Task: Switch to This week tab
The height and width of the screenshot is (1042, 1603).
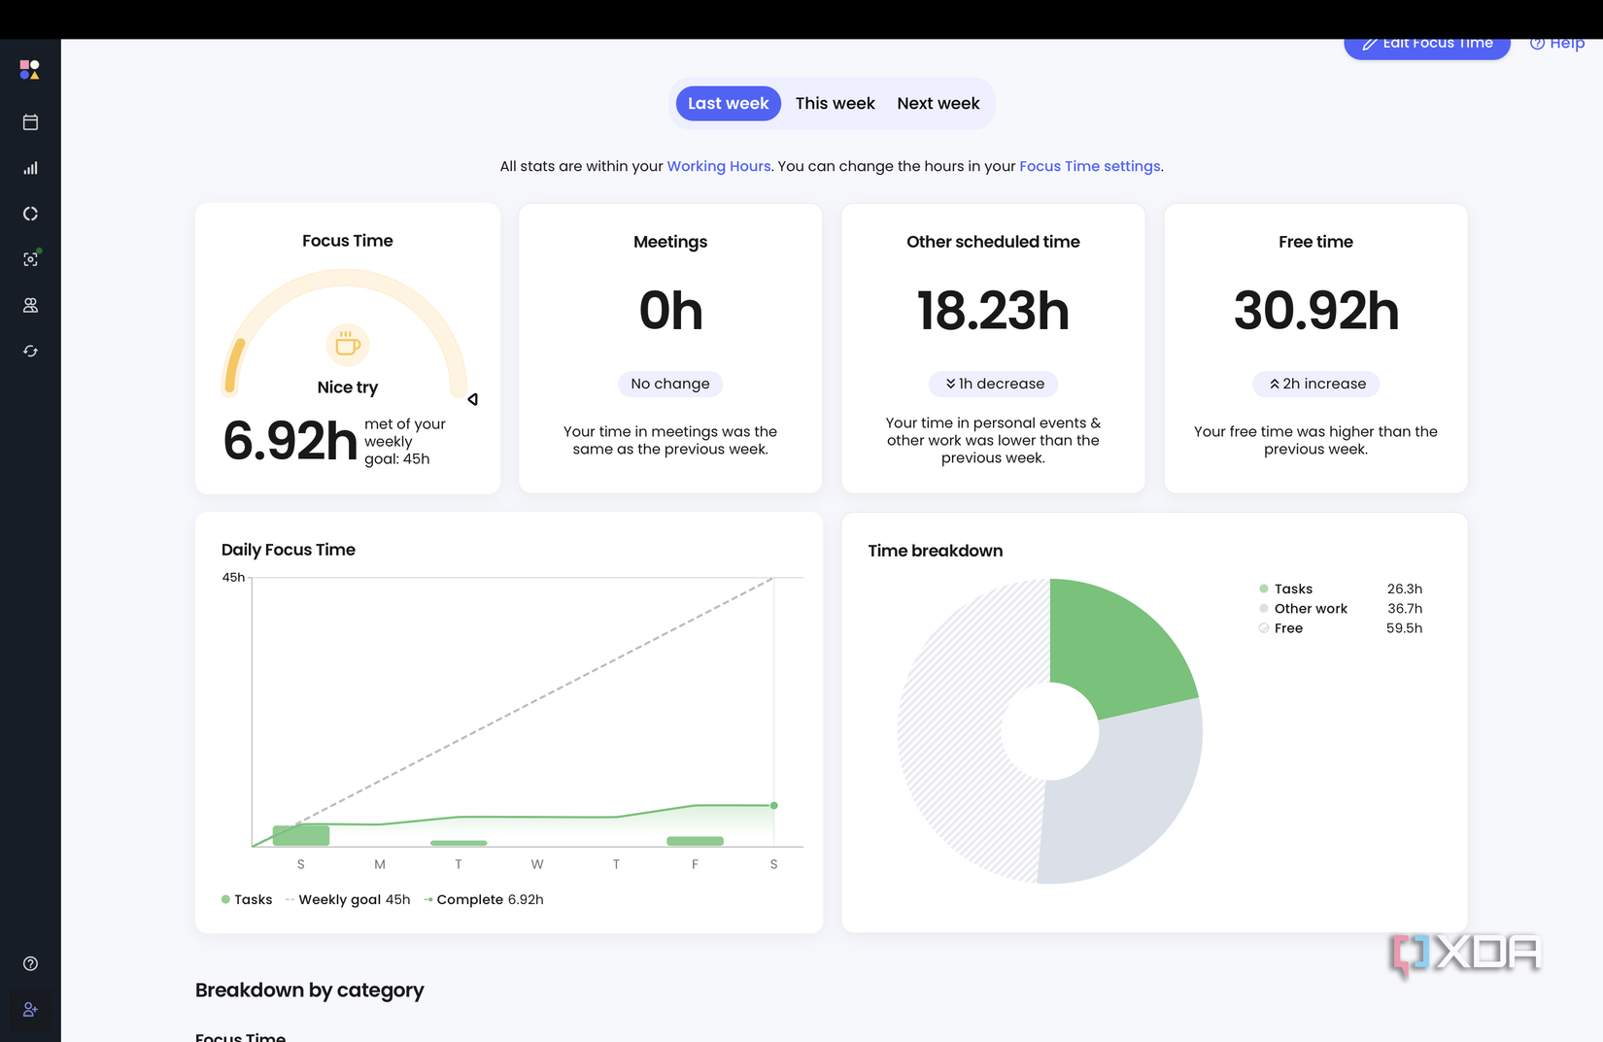Action: pyautogui.click(x=836, y=104)
